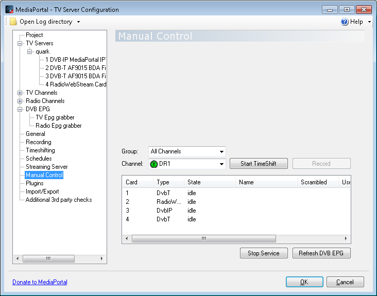Select quark server label in tree

tap(43, 51)
